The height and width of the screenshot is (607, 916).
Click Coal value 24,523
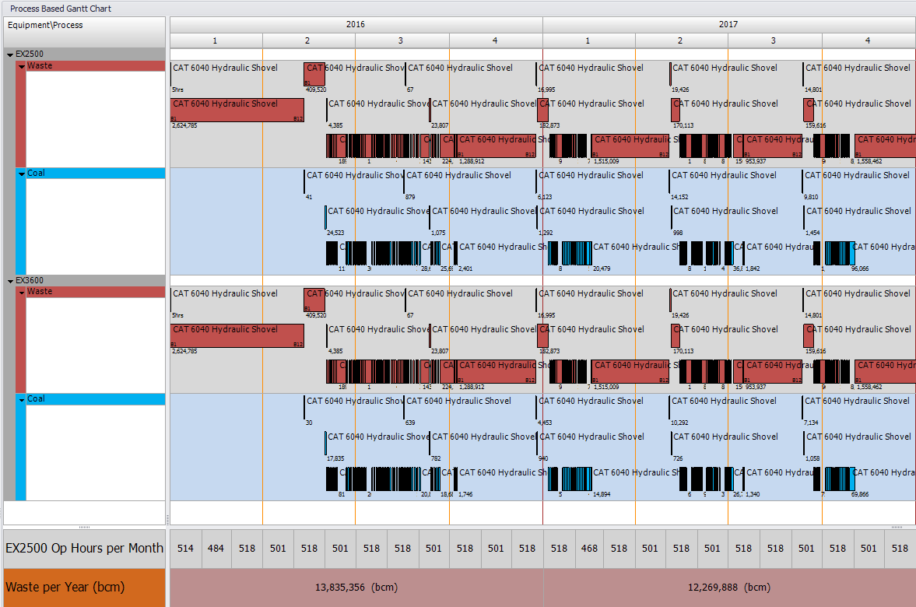(335, 233)
